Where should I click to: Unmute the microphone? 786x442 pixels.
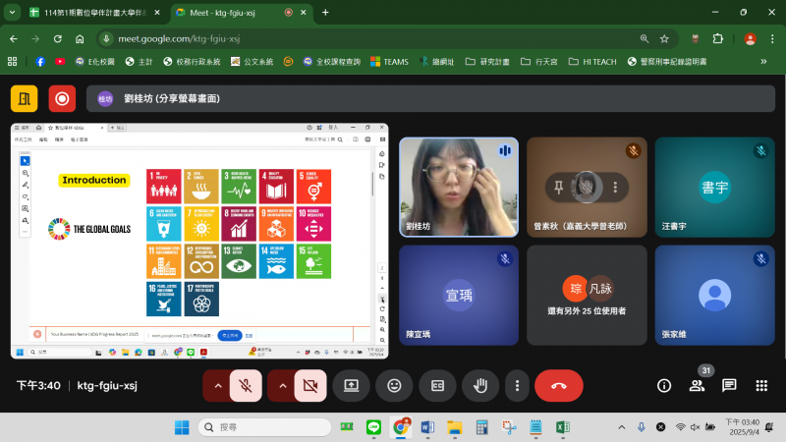click(x=245, y=386)
